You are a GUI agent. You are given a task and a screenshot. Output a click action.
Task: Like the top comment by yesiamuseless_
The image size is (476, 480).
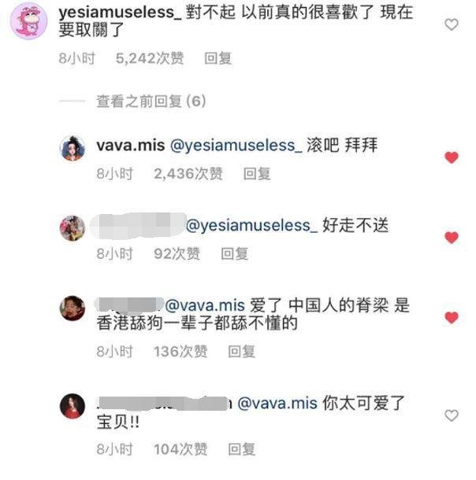(x=451, y=24)
